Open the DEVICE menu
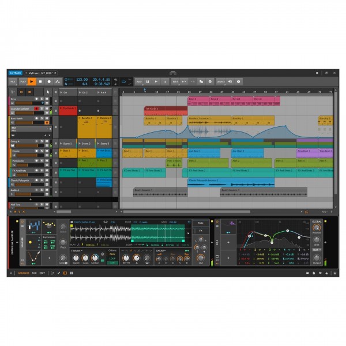This screenshot has width=346, height=346. point(221,82)
